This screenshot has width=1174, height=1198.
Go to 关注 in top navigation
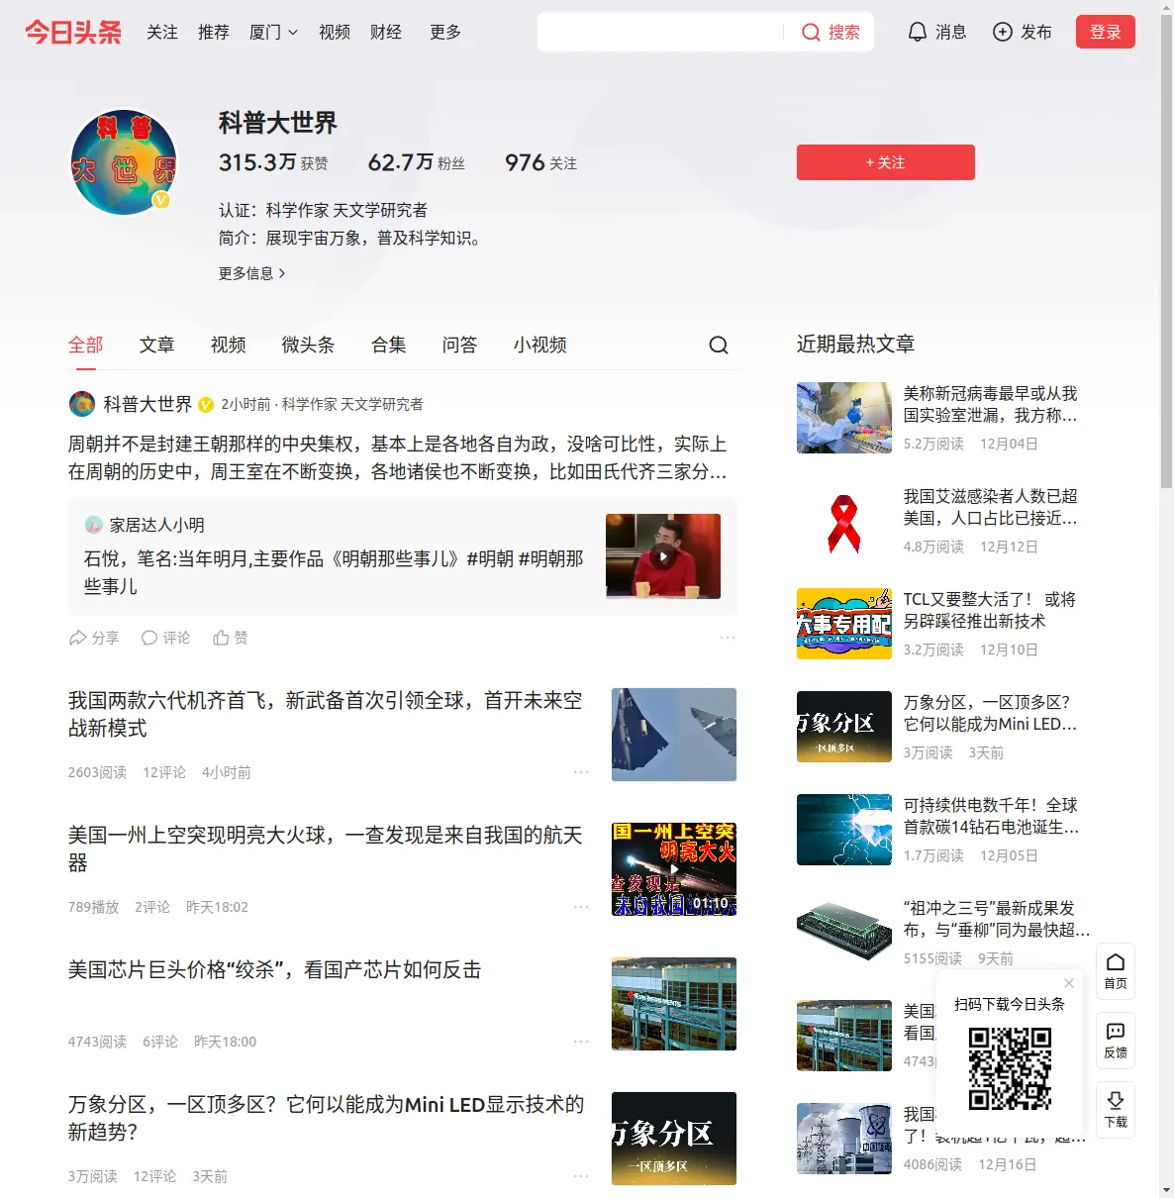tap(162, 32)
